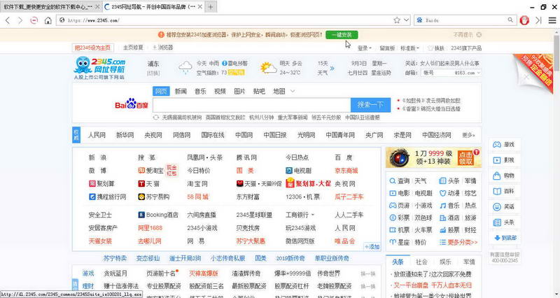Click the 搜索一下 search button
Screen dimensions: 560x298
[x=370, y=105]
